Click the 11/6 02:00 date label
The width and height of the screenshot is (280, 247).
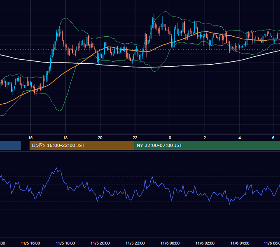205,243
